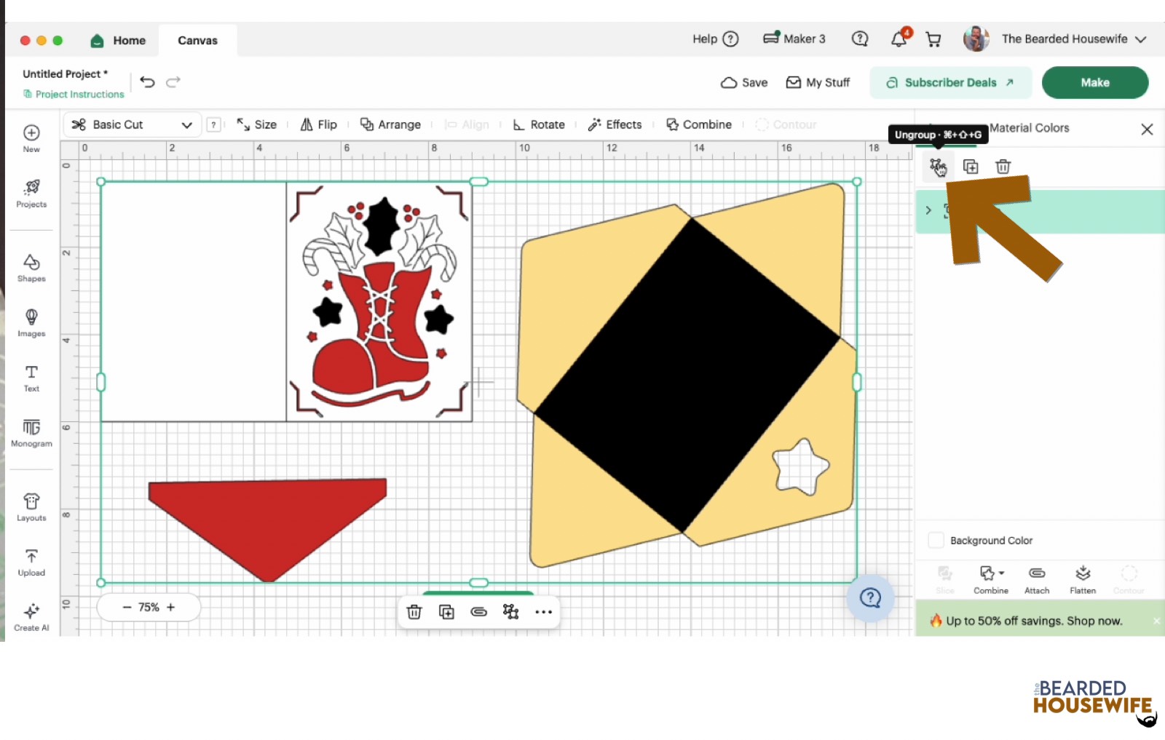Delete selection using bottom toolbar trash
This screenshot has height=740, width=1165.
pos(414,612)
